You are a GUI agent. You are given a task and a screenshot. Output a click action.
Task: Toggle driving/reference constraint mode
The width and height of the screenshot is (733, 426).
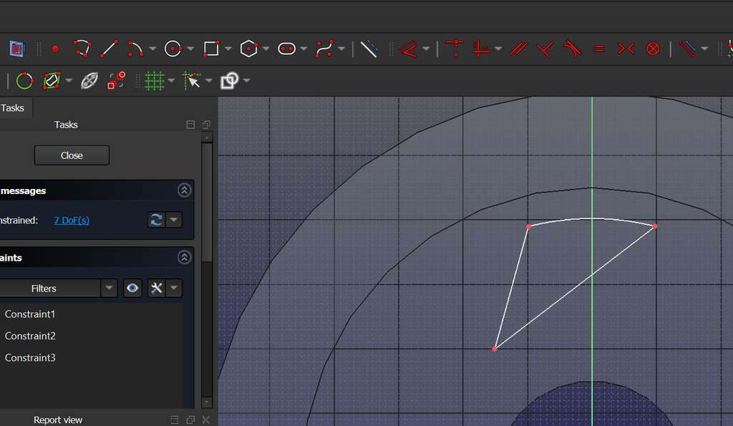[686, 49]
